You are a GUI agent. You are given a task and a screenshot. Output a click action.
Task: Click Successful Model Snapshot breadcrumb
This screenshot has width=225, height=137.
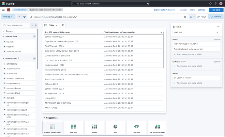pyautogui.click(x=46, y=10)
